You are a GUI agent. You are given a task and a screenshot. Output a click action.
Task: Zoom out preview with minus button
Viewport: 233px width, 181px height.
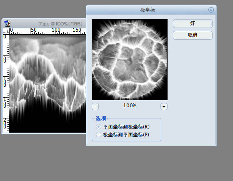point(95,106)
